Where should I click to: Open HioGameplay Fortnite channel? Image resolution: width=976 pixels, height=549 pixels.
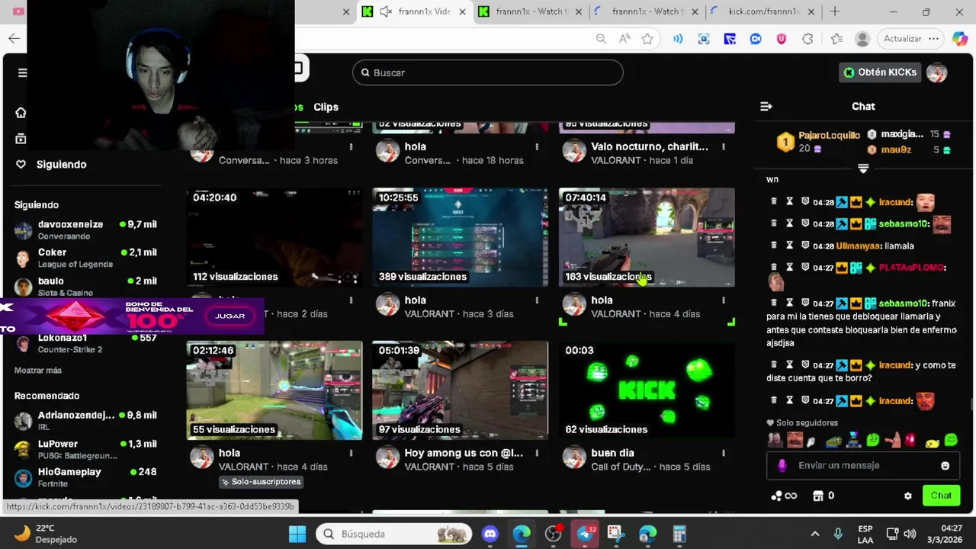click(x=85, y=477)
